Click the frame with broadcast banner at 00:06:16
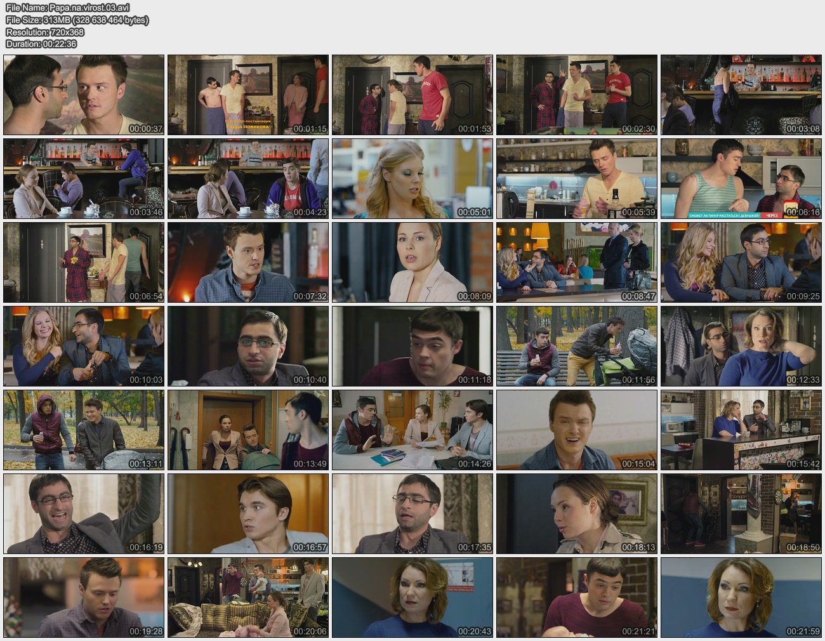This screenshot has width=825, height=641. pos(741,178)
